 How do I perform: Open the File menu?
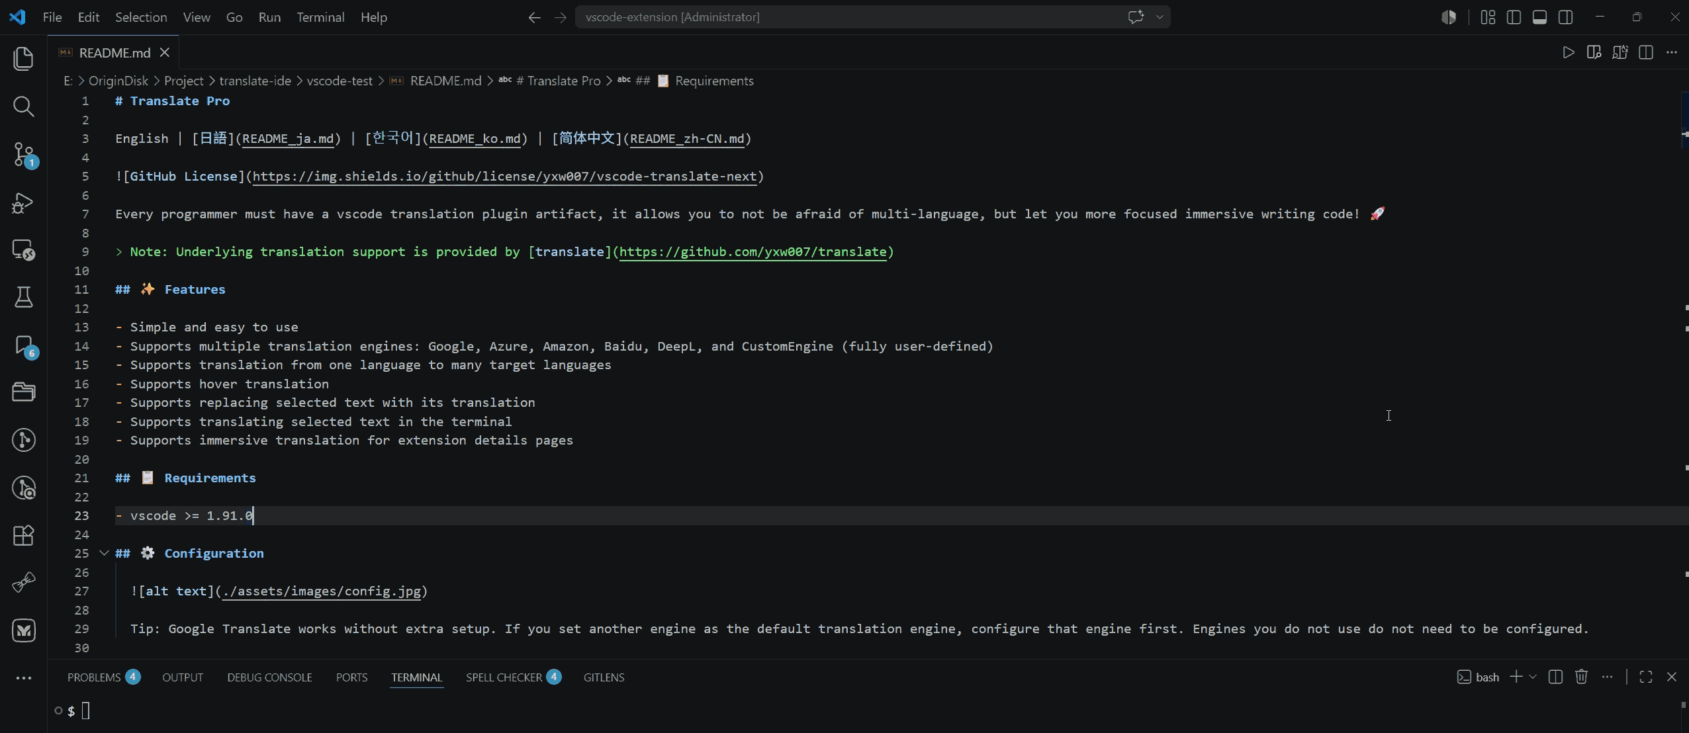(52, 17)
